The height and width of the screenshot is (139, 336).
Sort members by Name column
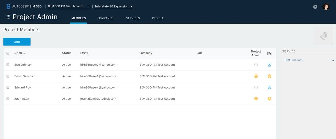(20, 53)
